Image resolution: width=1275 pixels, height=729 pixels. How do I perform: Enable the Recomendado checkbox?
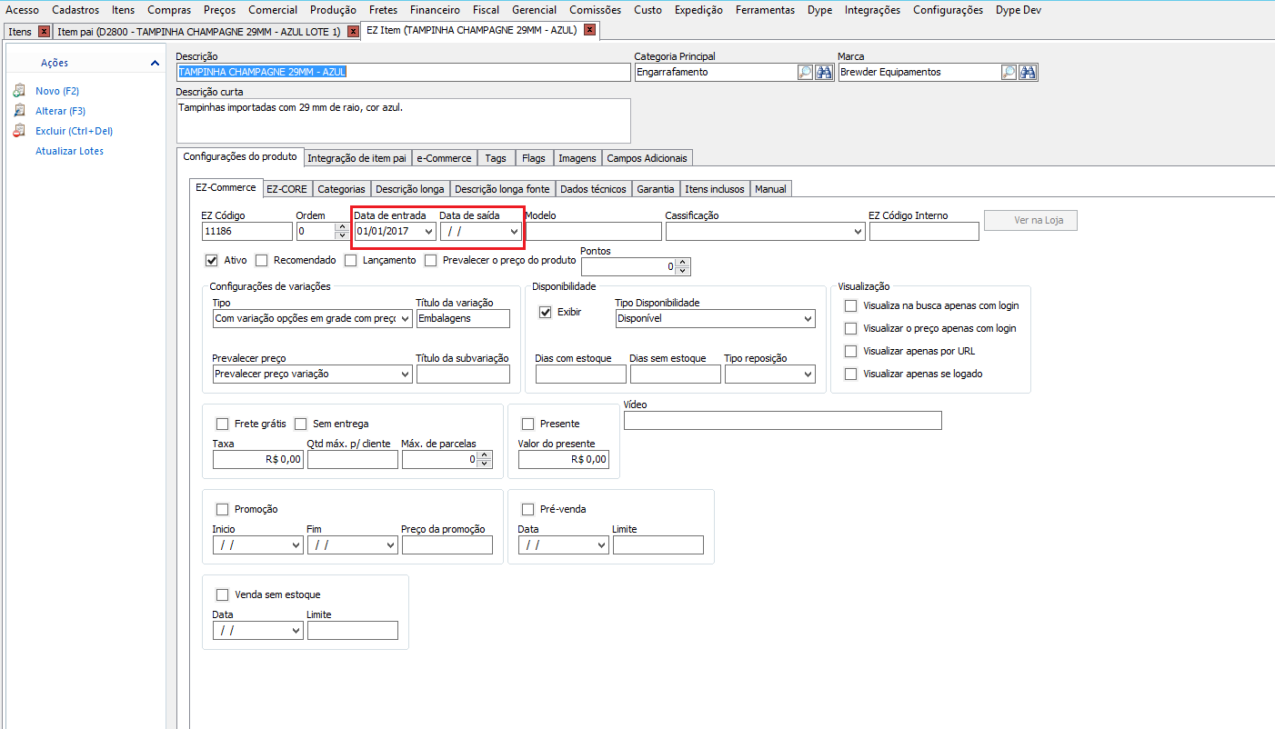[x=262, y=261]
